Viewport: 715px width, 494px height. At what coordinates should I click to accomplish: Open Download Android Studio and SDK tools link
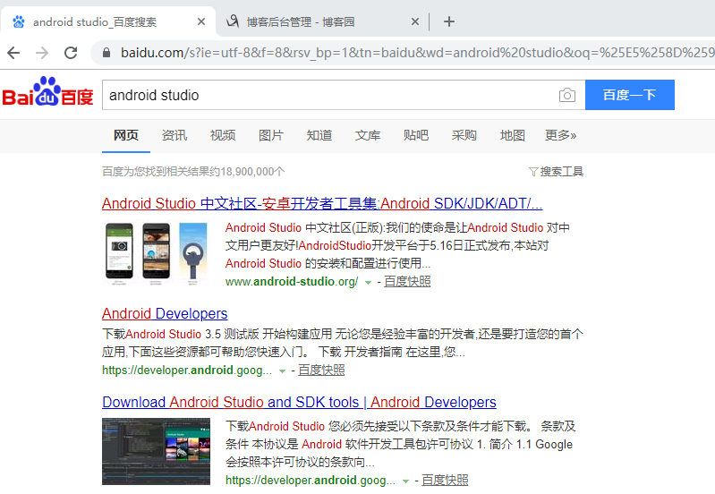point(299,403)
